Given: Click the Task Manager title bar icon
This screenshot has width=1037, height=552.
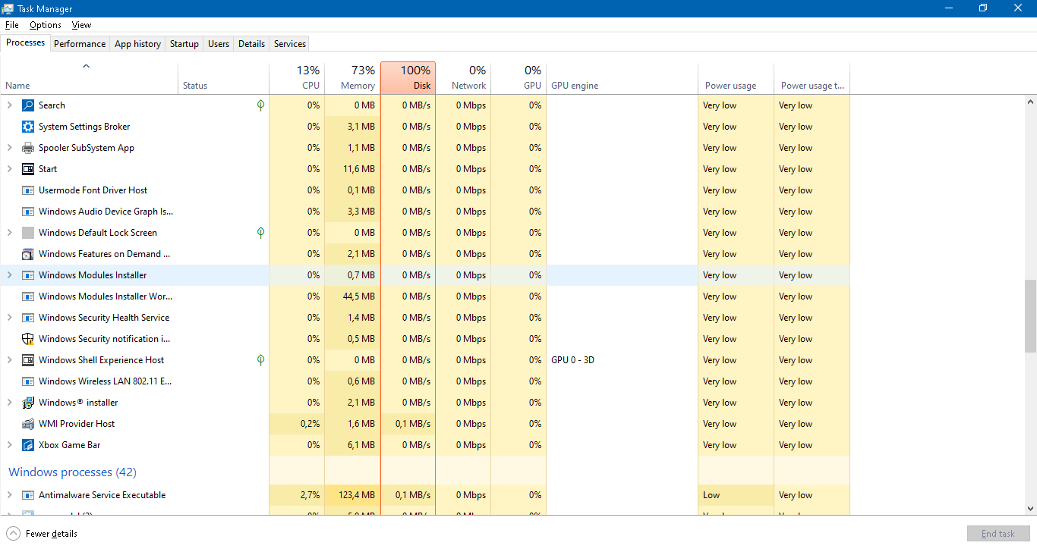Looking at the screenshot, I should click(8, 8).
